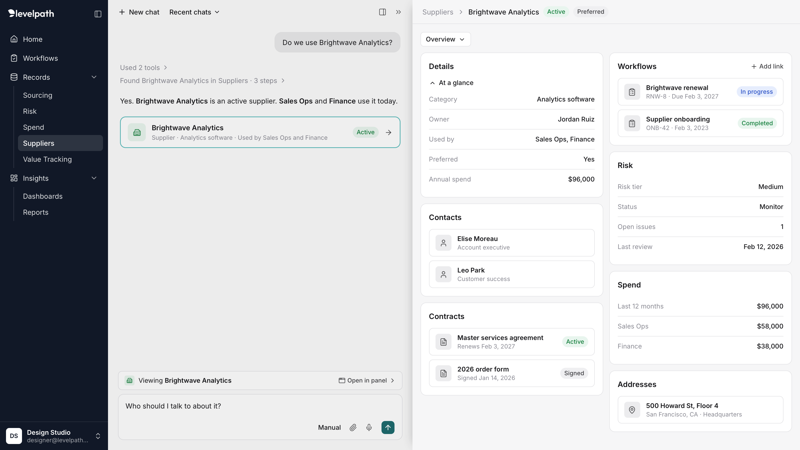
Task: Click Open in panel link
Action: click(366, 380)
